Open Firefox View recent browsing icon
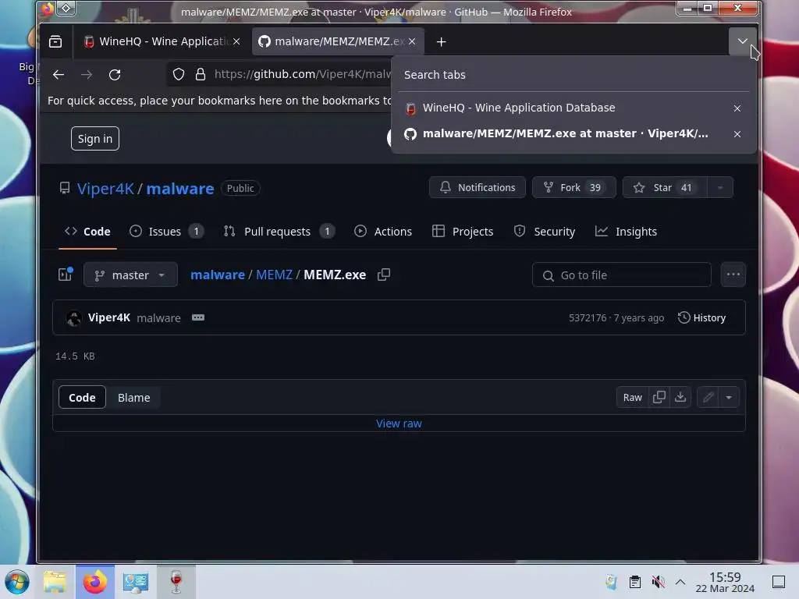The height and width of the screenshot is (599, 799). point(55,42)
